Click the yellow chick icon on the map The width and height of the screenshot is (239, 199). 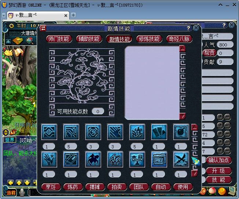point(8,52)
